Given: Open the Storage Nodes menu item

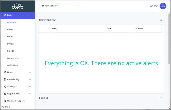Looking at the screenshot, I should coord(13,58).
